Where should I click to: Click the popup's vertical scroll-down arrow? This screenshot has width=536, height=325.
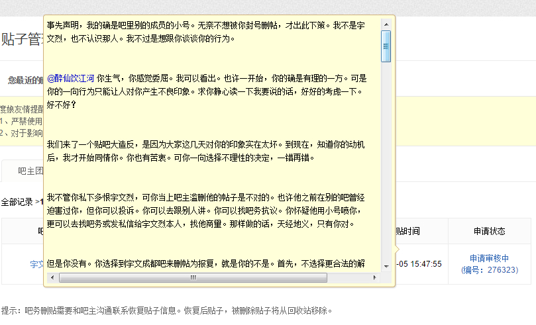(386, 266)
